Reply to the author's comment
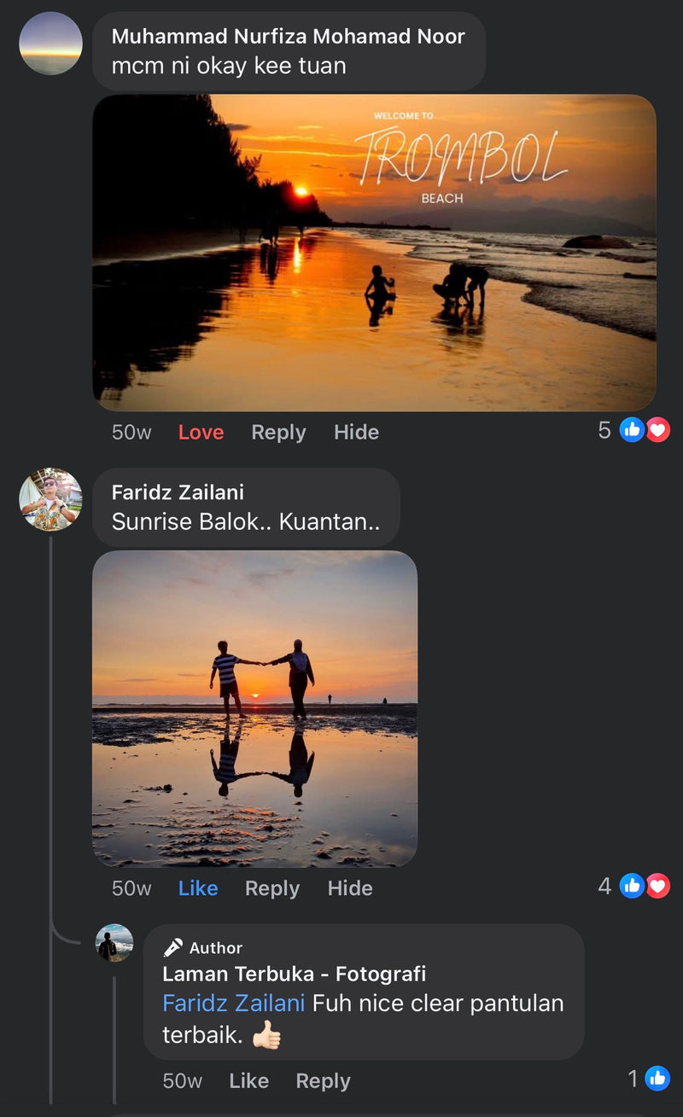The width and height of the screenshot is (683, 1117). click(x=323, y=1081)
